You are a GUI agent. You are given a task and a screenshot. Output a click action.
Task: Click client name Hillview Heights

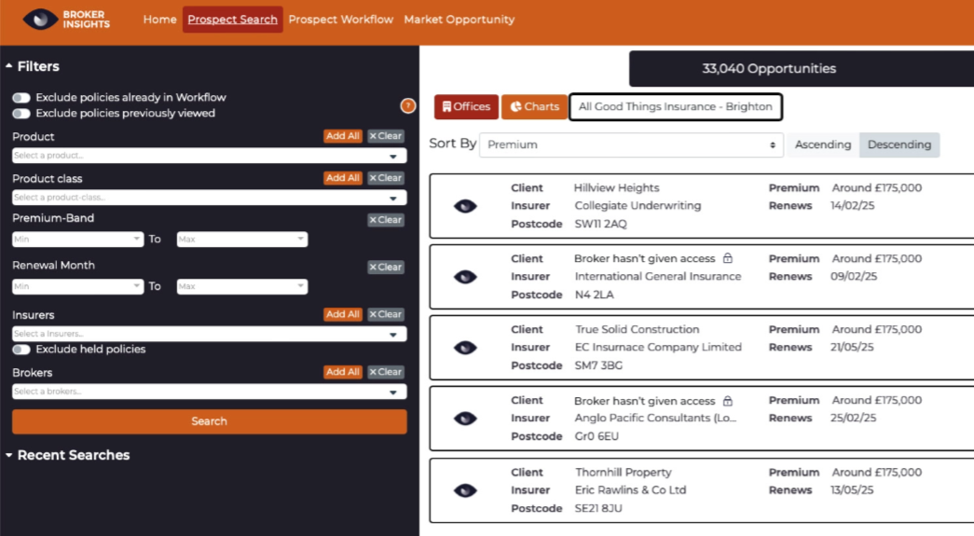tap(616, 187)
